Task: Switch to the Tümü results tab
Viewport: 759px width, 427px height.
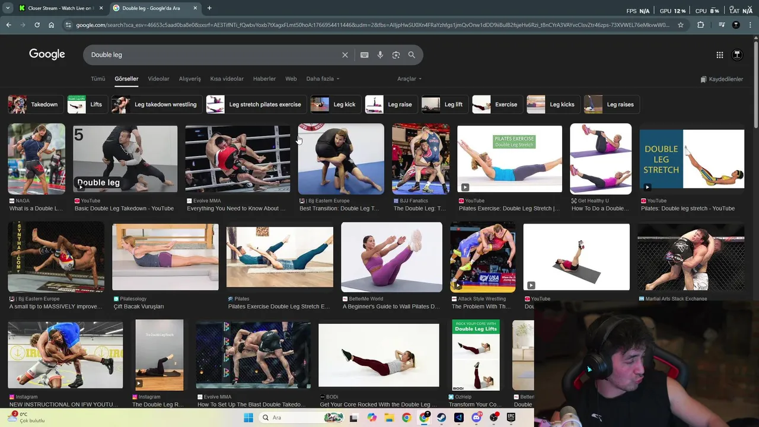Action: (x=98, y=79)
